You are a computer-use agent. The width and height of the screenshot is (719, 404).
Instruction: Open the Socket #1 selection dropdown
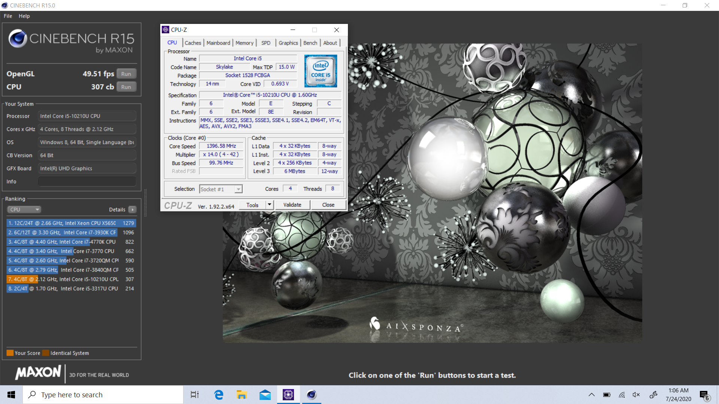coord(221,189)
